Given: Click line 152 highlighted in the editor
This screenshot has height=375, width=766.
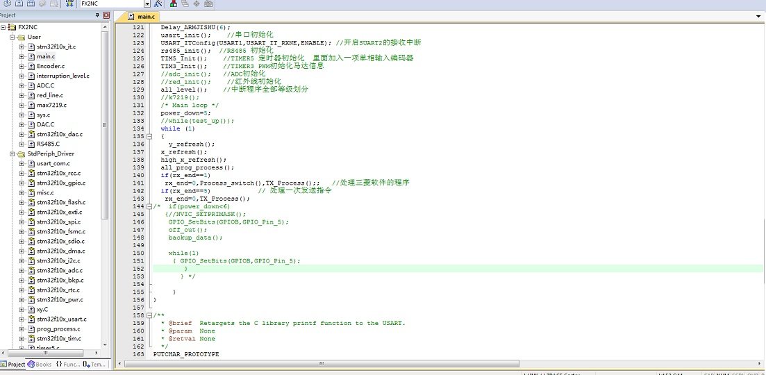Looking at the screenshot, I should (x=458, y=269).
